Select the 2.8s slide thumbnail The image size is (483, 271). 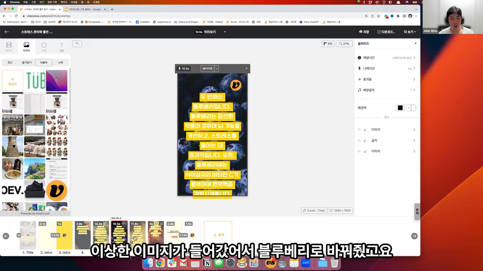[x=174, y=235]
